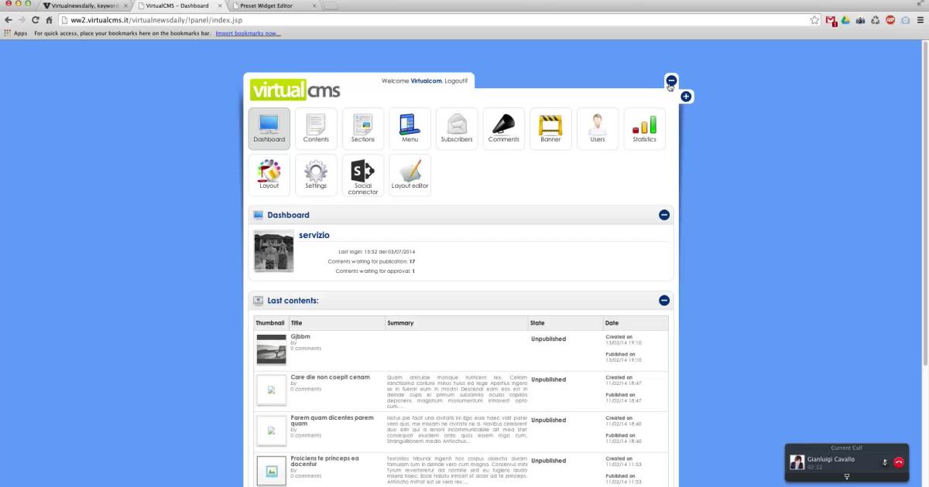End the current call with red button
The width and height of the screenshot is (929, 487).
(x=899, y=462)
